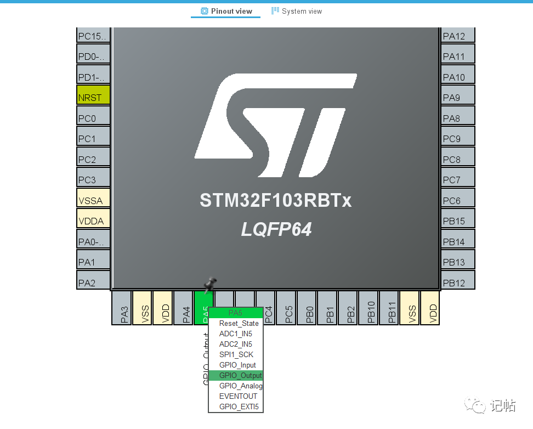Choose EVENTOUT from the pin menu
Image resolution: width=533 pixels, height=429 pixels.
pos(236,396)
